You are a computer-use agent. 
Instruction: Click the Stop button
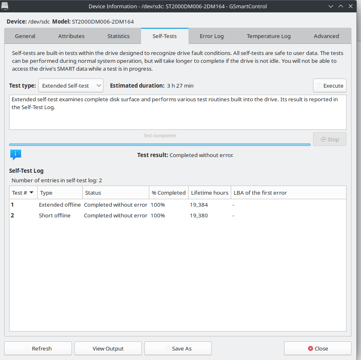click(330, 139)
